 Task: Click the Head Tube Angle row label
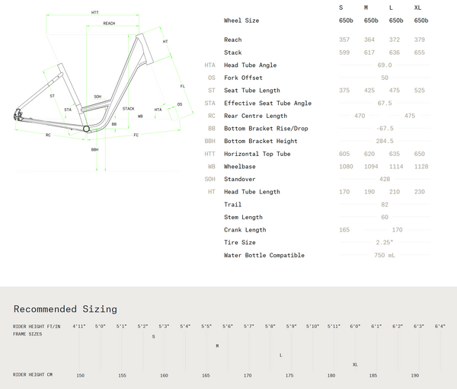250,65
